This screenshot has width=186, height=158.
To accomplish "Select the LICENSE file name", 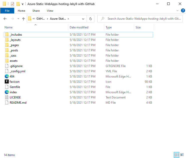I will coord(15,97).
